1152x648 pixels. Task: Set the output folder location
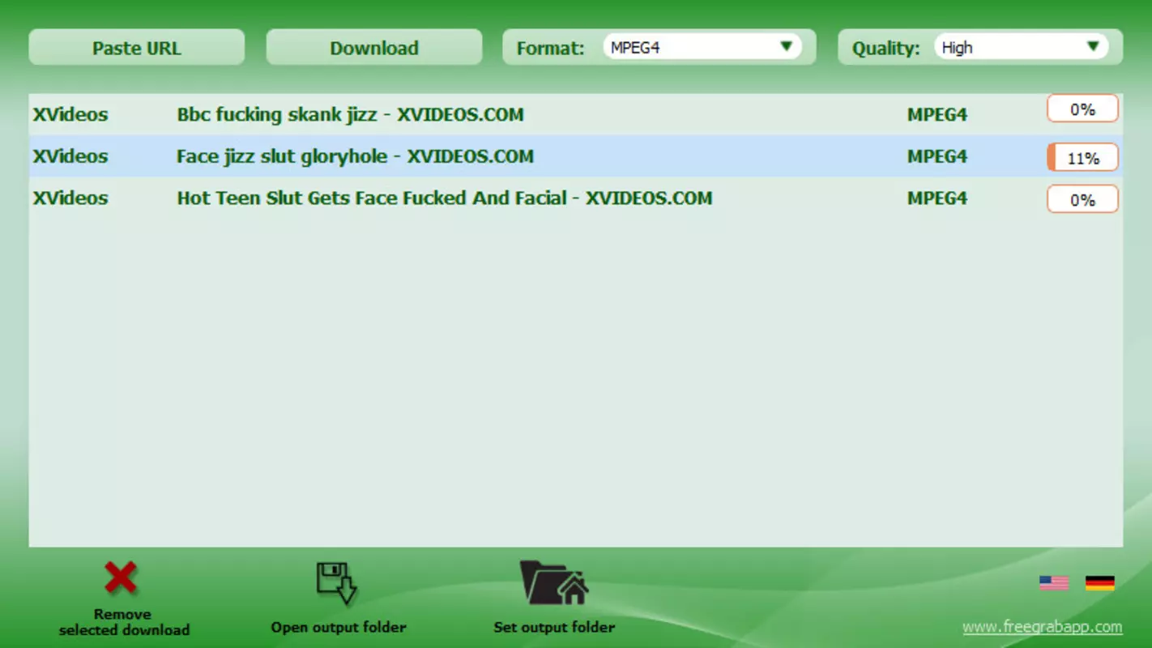(554, 598)
